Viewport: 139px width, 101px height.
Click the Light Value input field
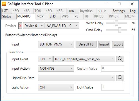(113, 87)
